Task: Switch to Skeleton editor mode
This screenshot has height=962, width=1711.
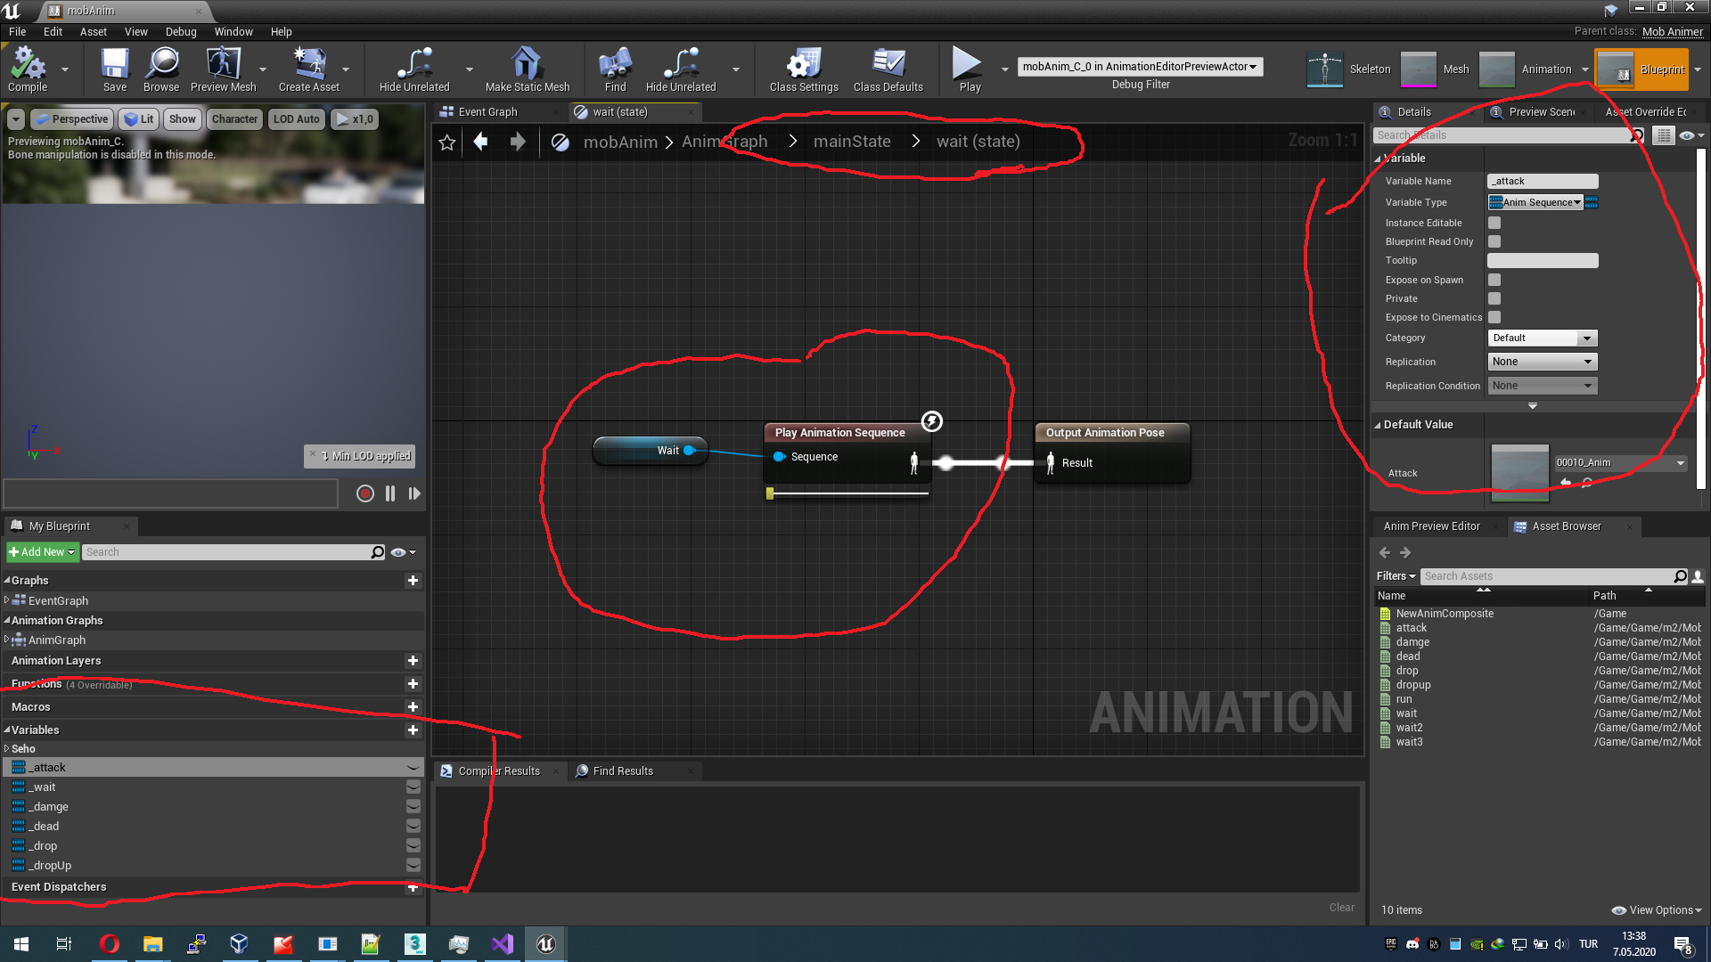Action: [1348, 69]
